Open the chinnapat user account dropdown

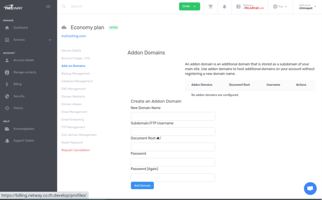click(x=307, y=7)
